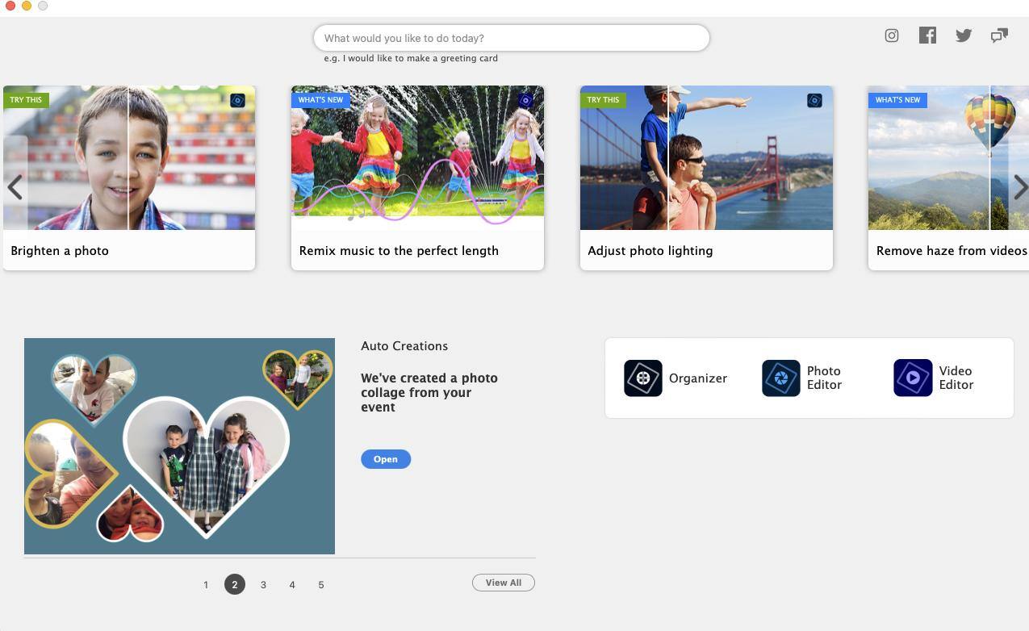Viewport: 1029px width, 631px height.
Task: Open the Adjust photo lighting card
Action: click(706, 178)
